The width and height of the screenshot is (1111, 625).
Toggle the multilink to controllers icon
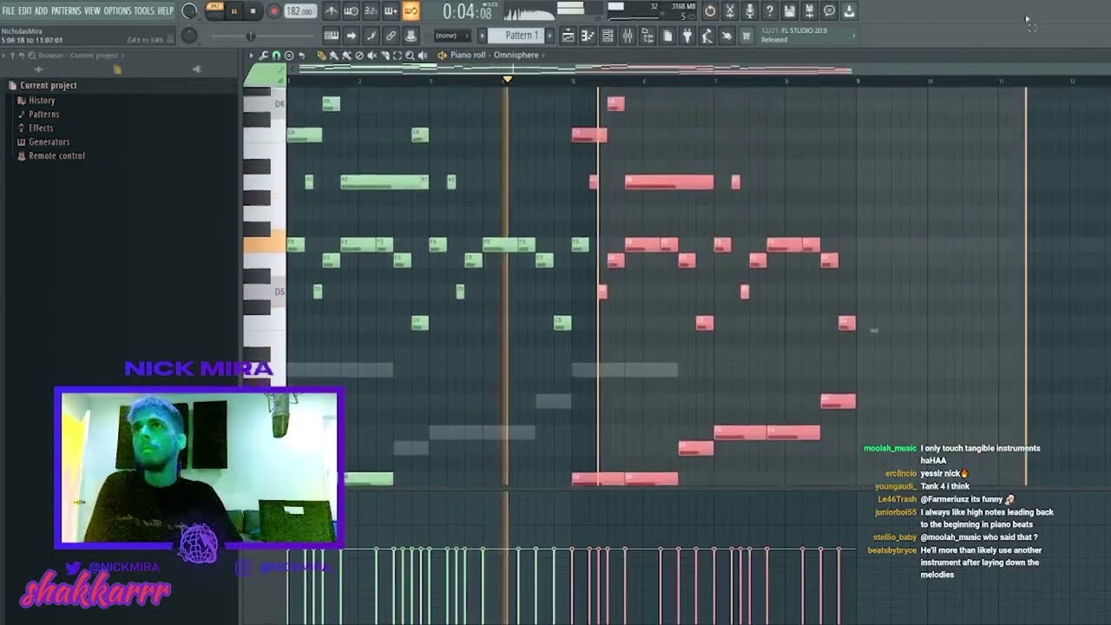tap(391, 36)
